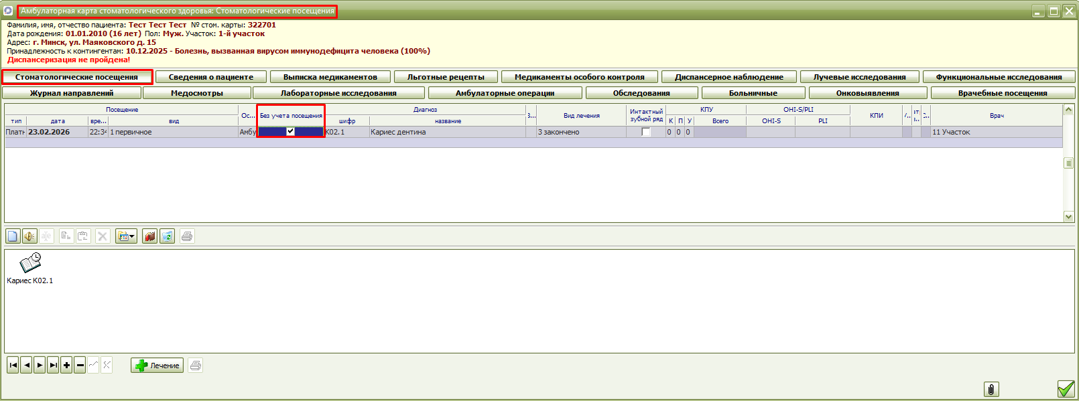Viewport: 1079px width, 401px height.
Task: Open the Кариес K02.1 book icon
Action: coord(30,264)
